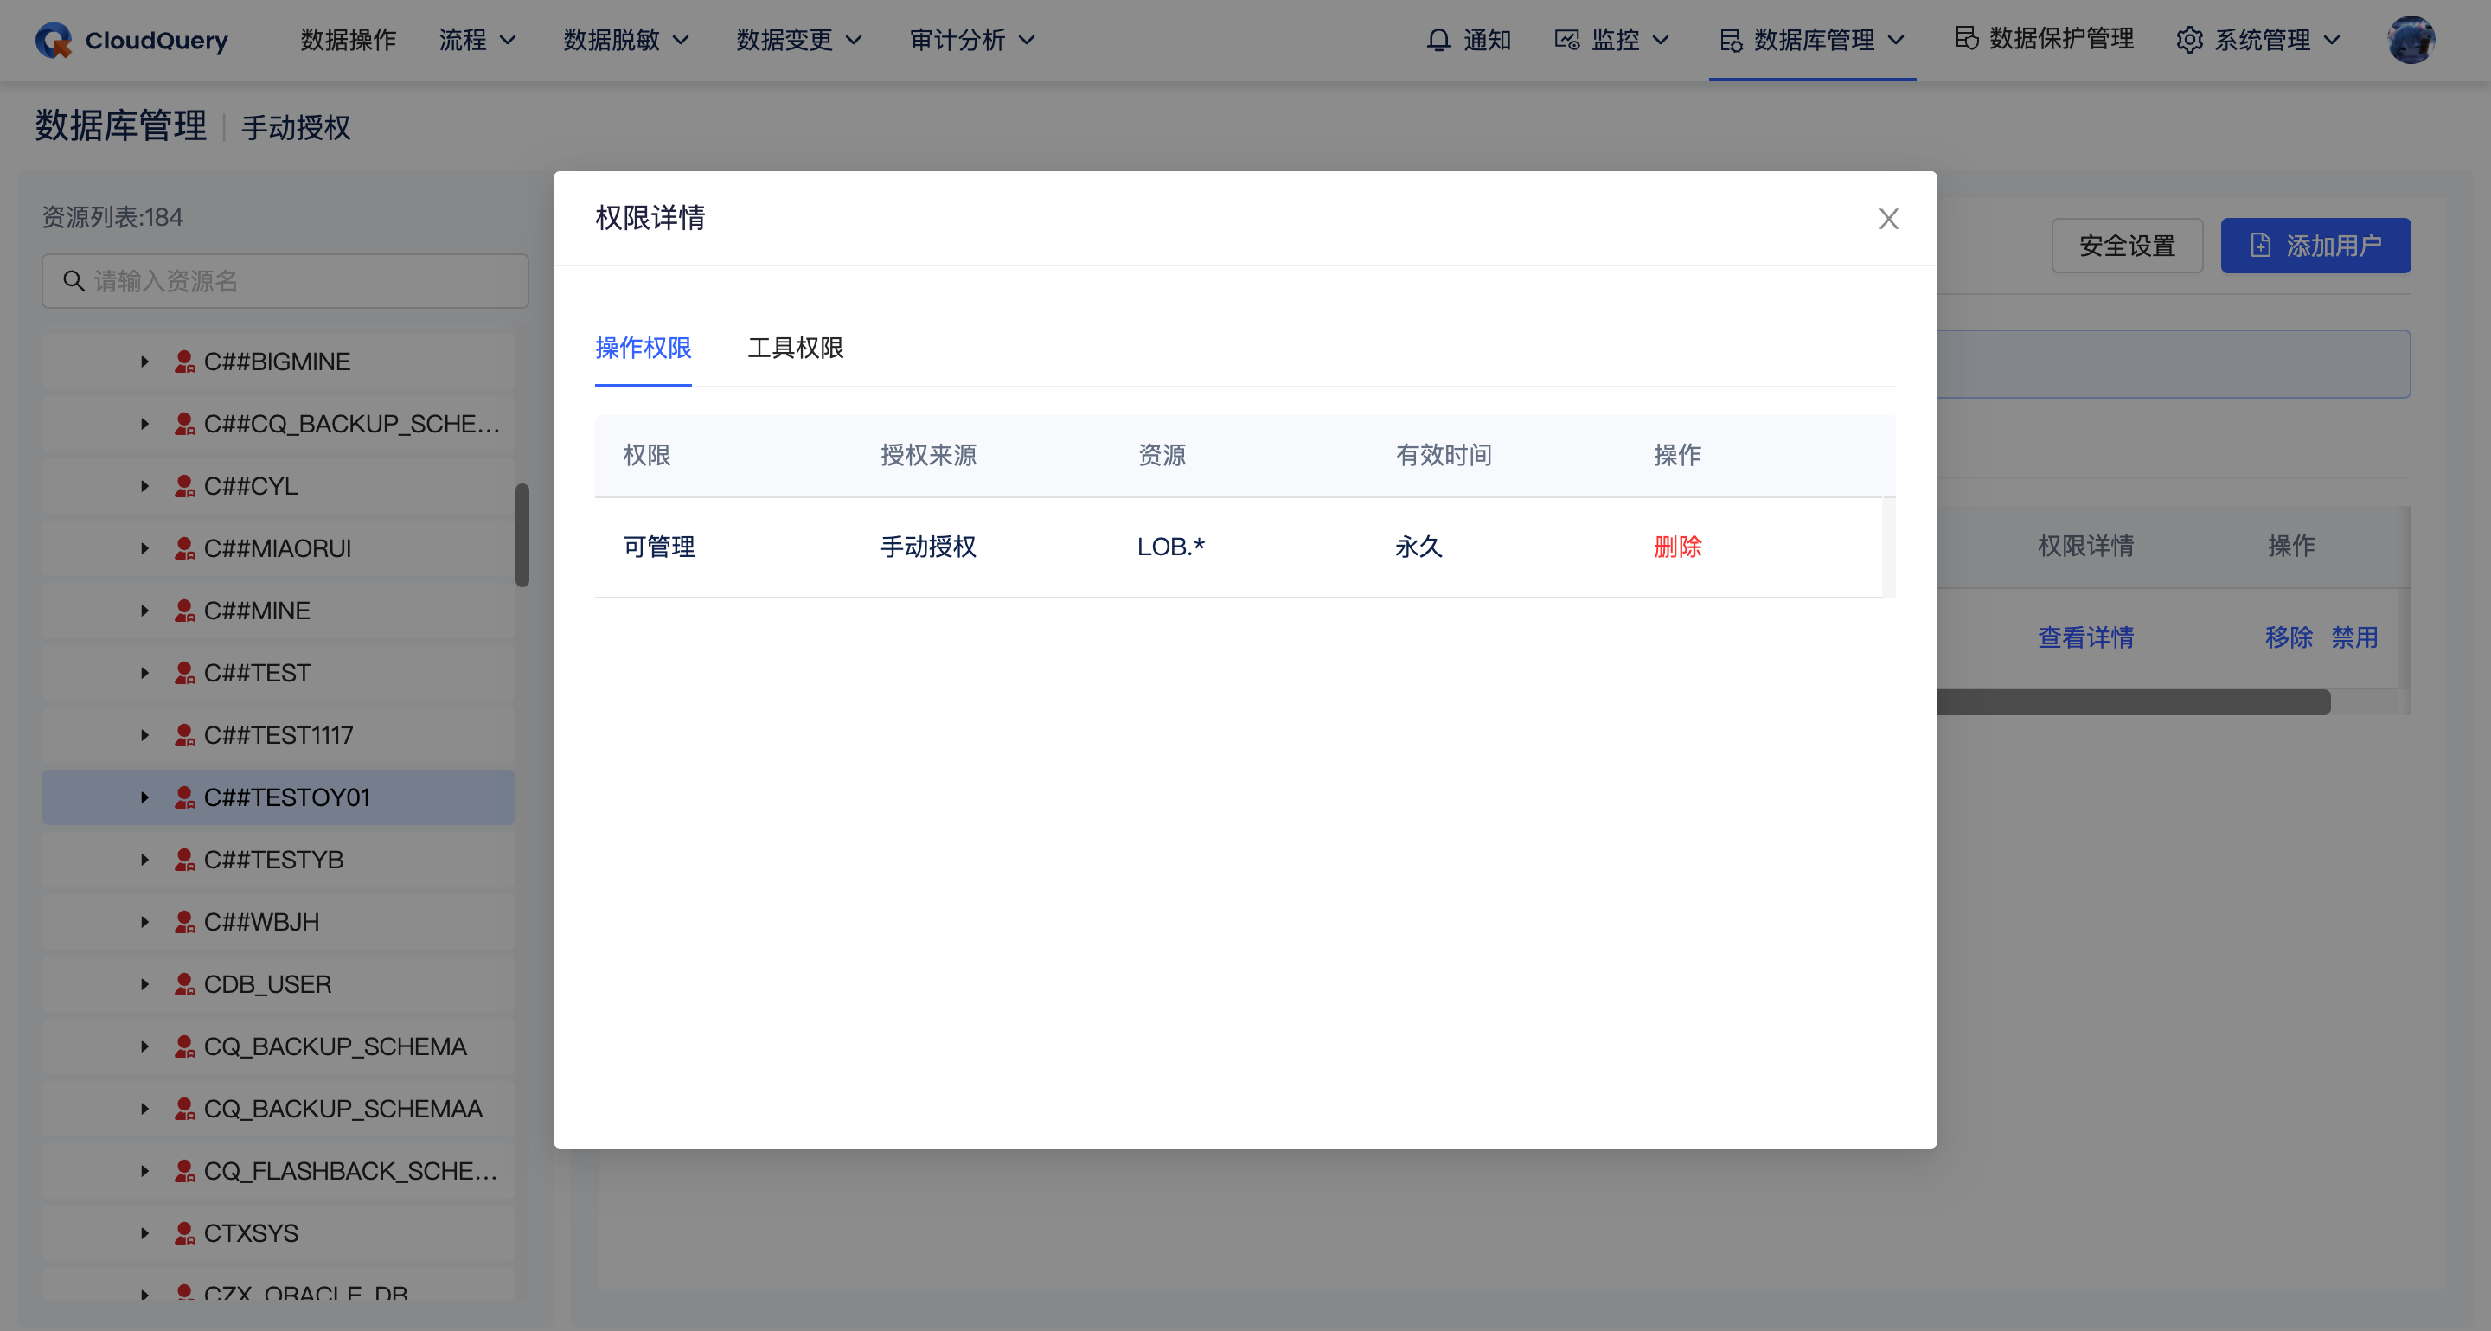Expand the C##BIGMINE tree node arrow
This screenshot has height=1331, width=2491.
144,362
